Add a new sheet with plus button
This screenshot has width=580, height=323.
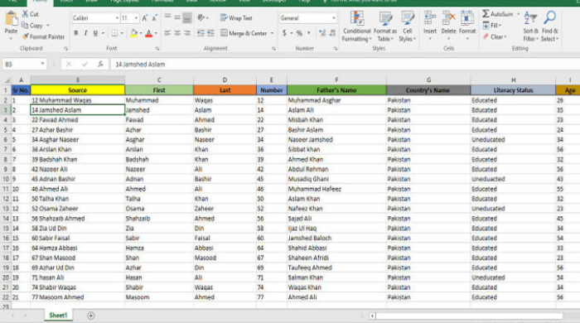tap(90, 316)
